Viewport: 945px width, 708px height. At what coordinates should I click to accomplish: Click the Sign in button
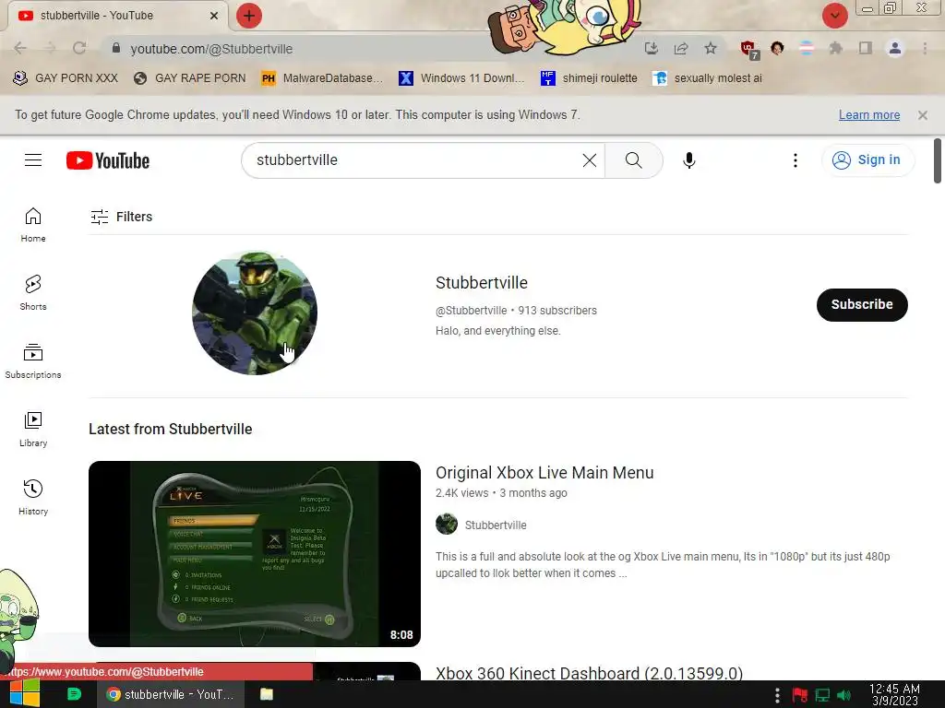tap(867, 160)
